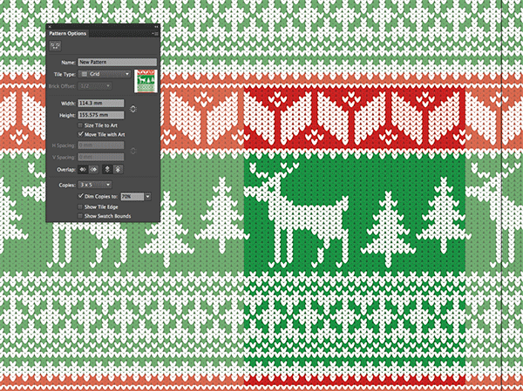Click the Height field showing 155.575 mm
This screenshot has width=523, height=391.
point(101,115)
